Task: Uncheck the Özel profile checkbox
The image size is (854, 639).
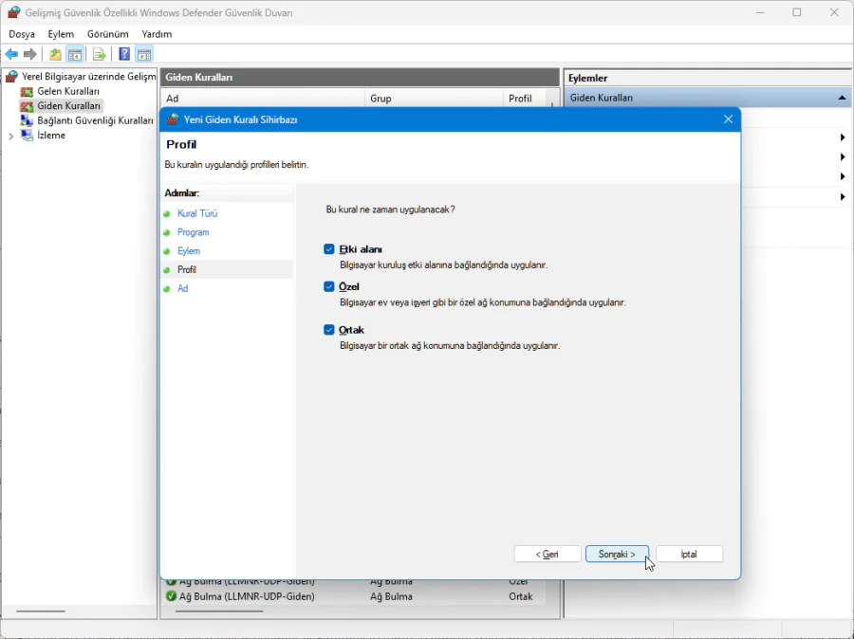Action: 329,286
